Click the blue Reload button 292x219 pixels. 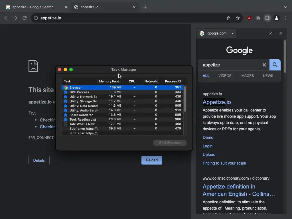[152, 160]
